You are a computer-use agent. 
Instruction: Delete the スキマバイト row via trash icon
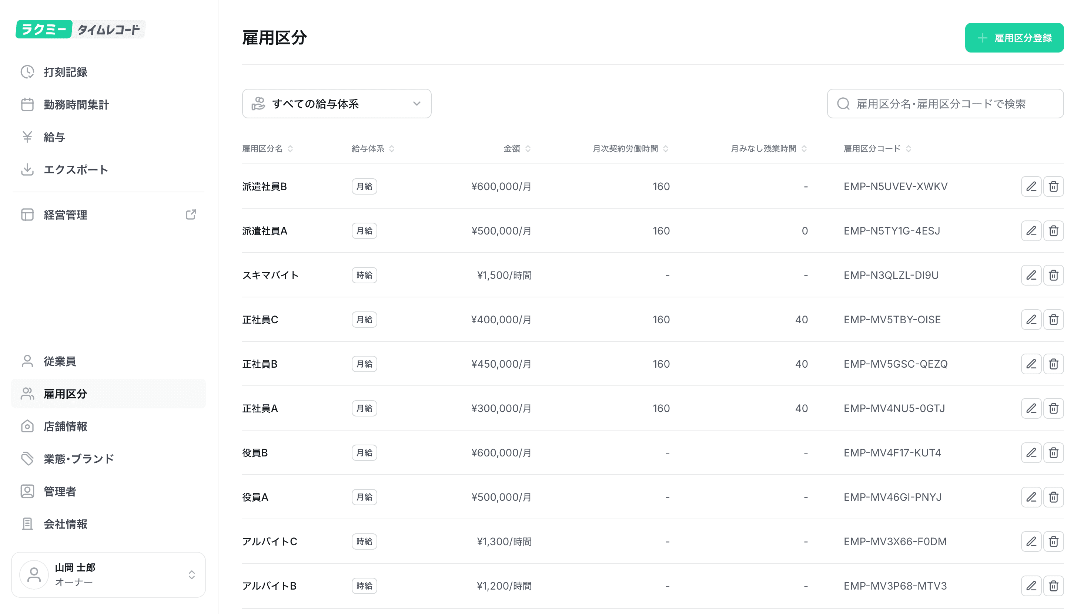[x=1053, y=275]
